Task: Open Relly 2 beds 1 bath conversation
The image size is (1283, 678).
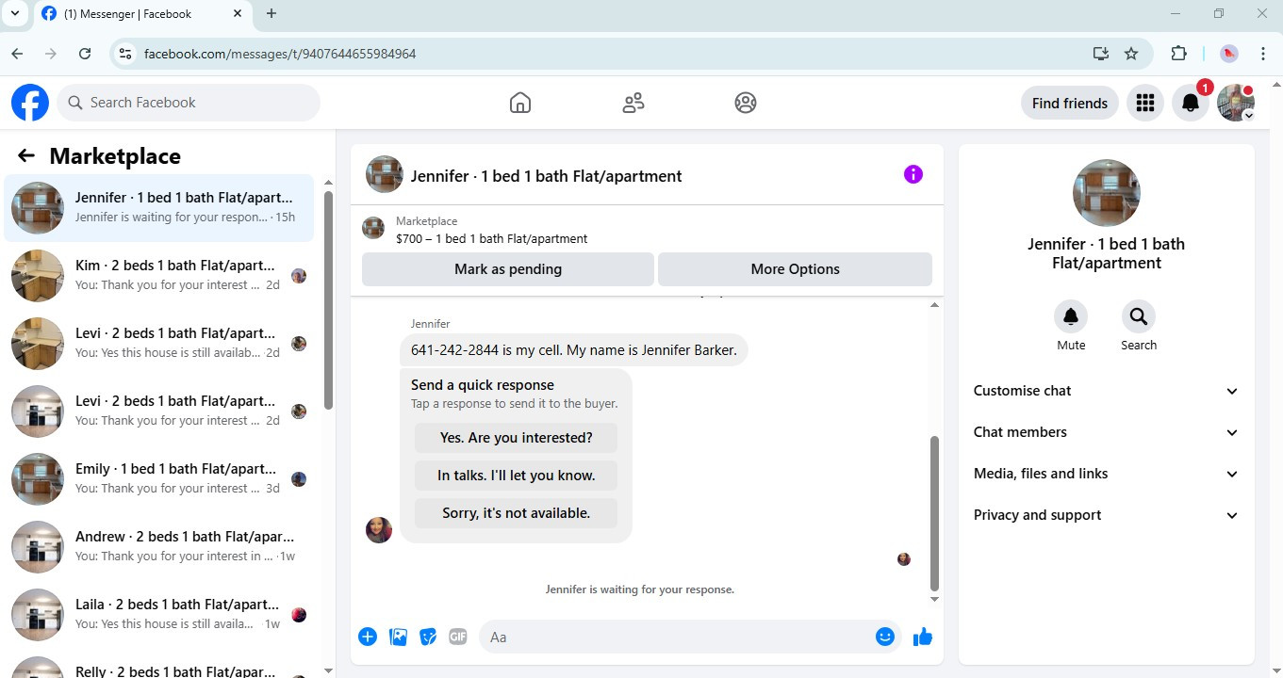Action: [159, 665]
